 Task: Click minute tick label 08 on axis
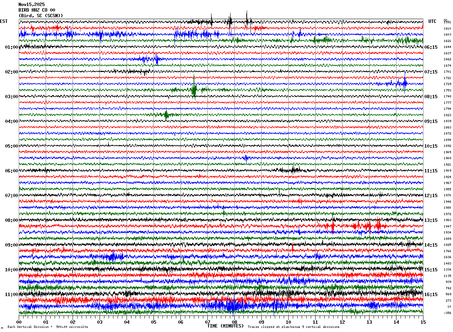point(234,322)
